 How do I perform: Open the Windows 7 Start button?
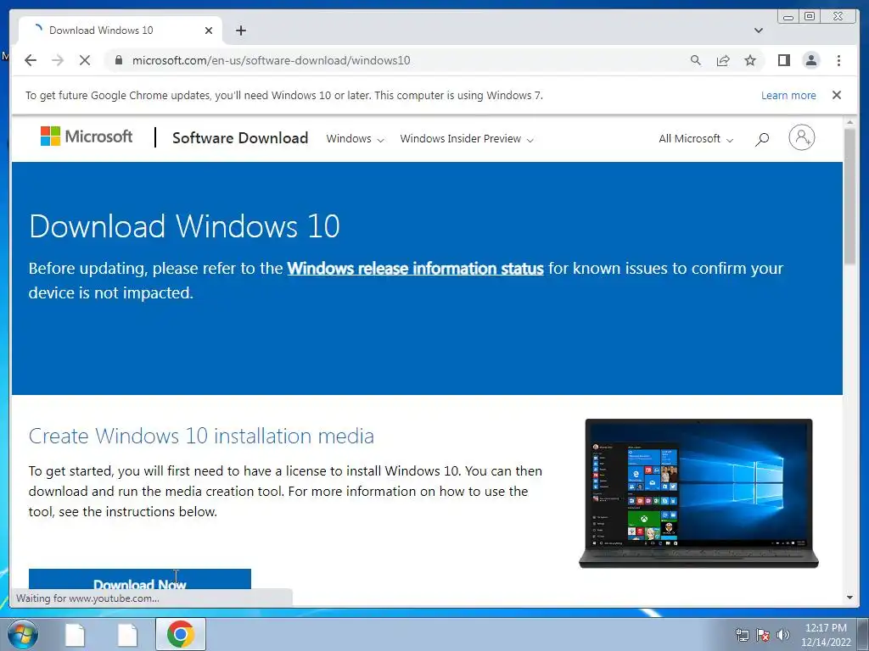click(22, 634)
